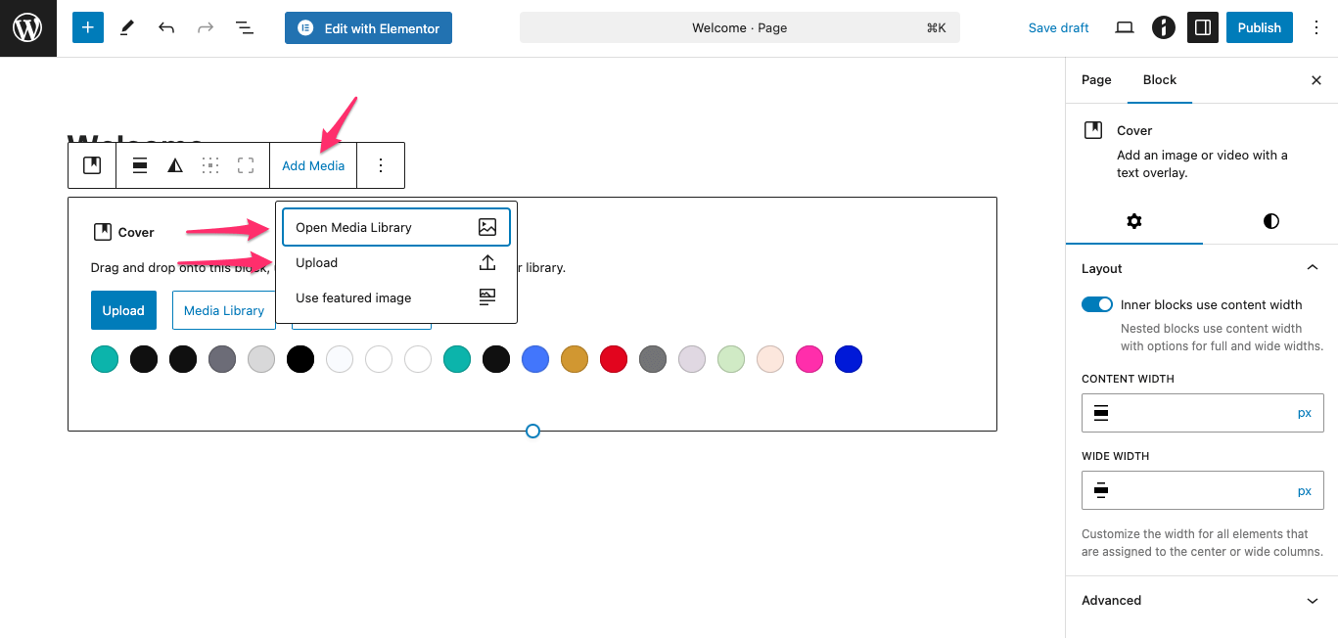This screenshot has width=1338, height=638.
Task: Click the undo arrow icon
Action: click(x=166, y=28)
